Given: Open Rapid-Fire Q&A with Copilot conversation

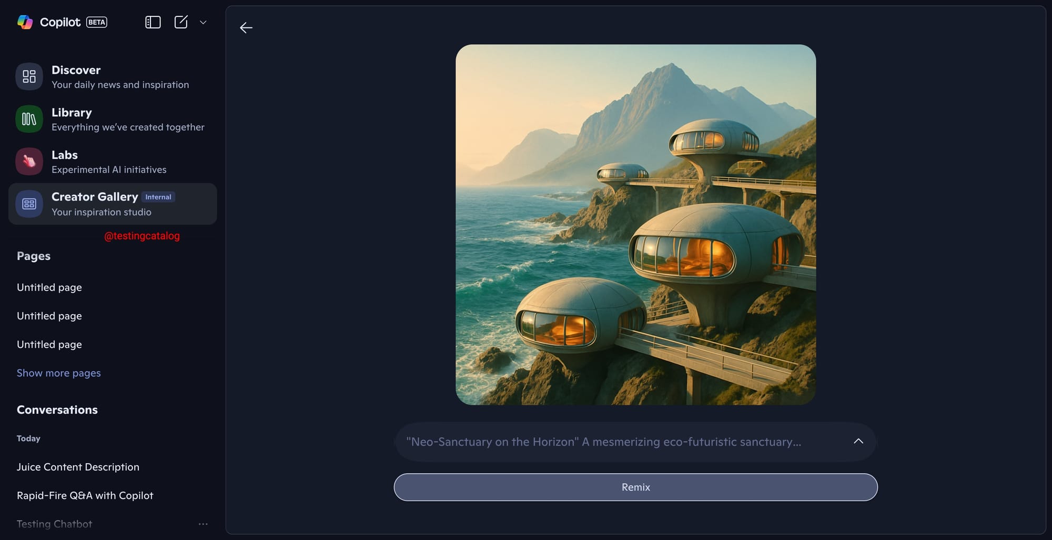Looking at the screenshot, I should click(85, 495).
